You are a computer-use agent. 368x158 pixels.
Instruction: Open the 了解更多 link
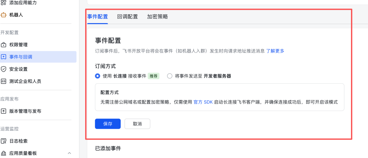(275, 51)
